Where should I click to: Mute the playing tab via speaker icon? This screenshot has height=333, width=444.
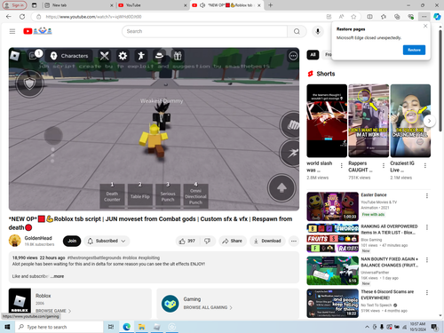pos(202,5)
